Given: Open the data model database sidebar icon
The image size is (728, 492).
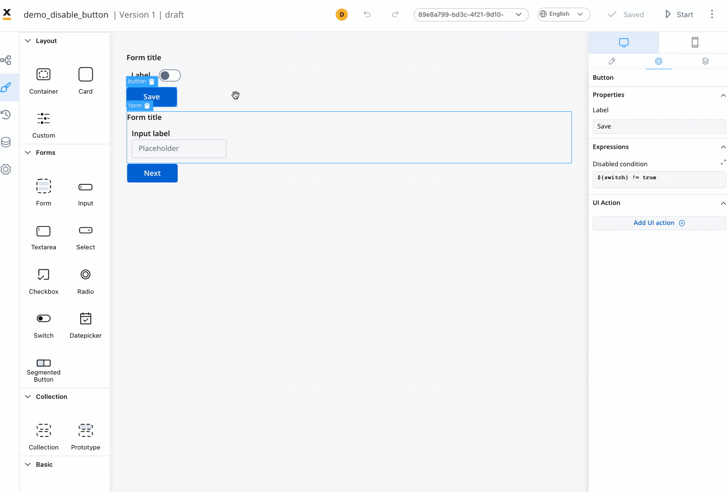Looking at the screenshot, I should tap(6, 142).
